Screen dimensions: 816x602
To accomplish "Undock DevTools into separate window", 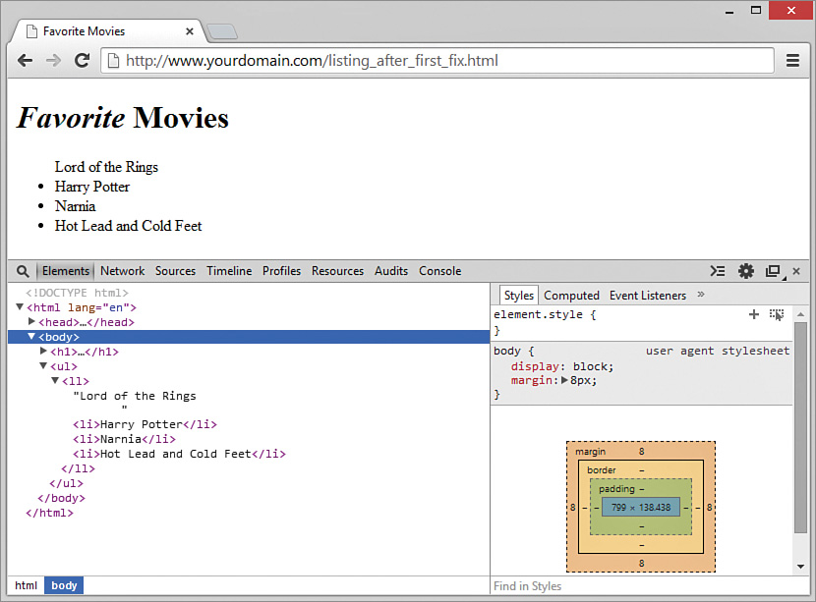I will (x=773, y=271).
